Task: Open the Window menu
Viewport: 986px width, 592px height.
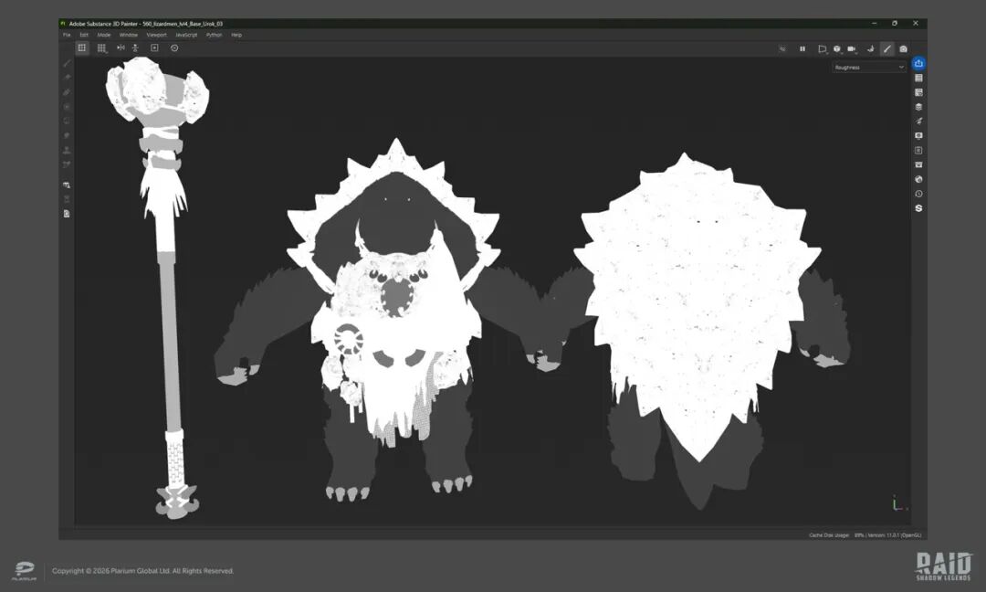Action: [129, 36]
